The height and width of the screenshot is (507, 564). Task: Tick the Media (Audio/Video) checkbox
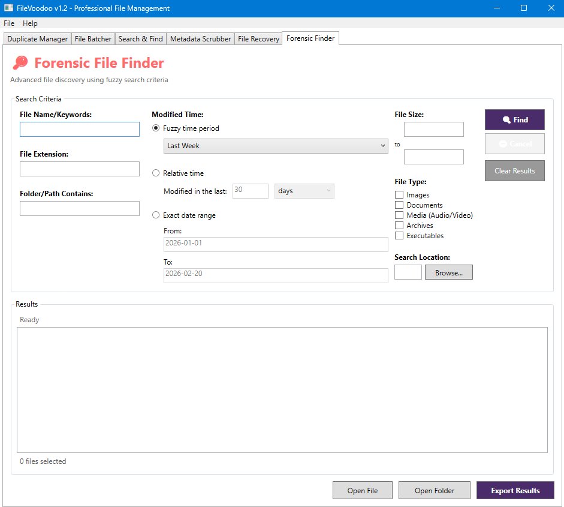[x=399, y=215]
